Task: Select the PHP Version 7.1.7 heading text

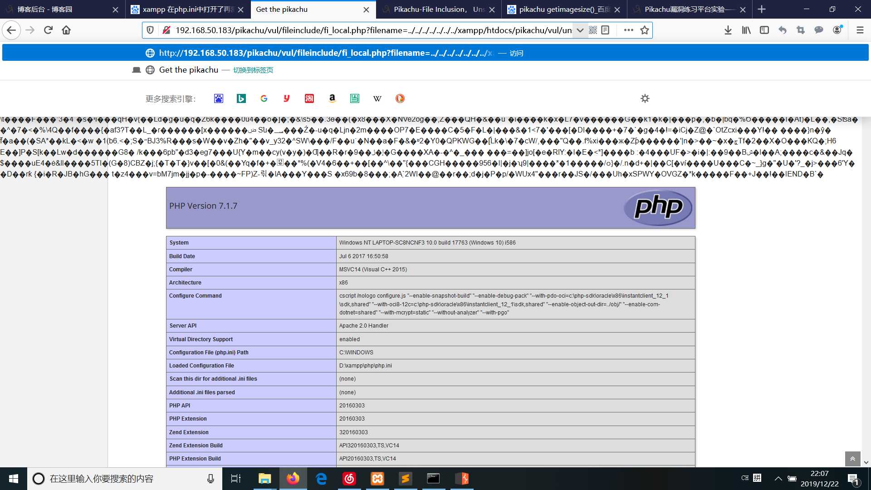Action: (203, 206)
